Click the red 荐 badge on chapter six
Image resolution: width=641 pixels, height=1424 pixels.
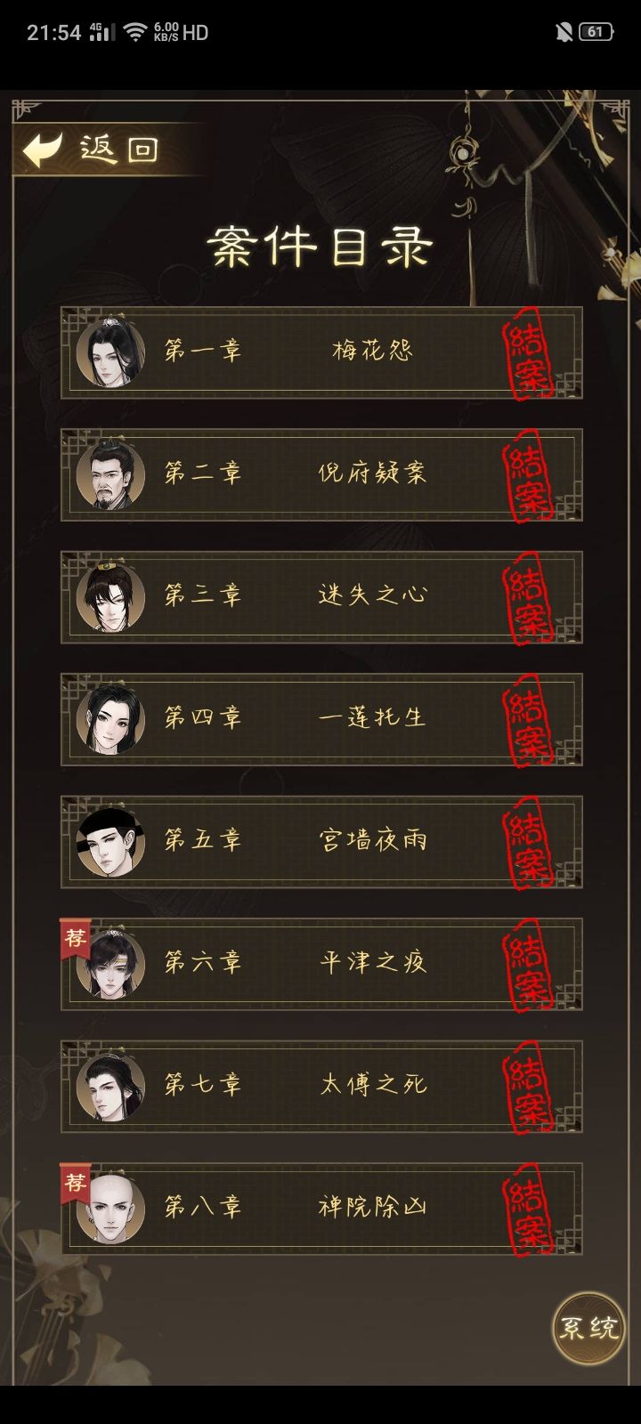[x=75, y=939]
